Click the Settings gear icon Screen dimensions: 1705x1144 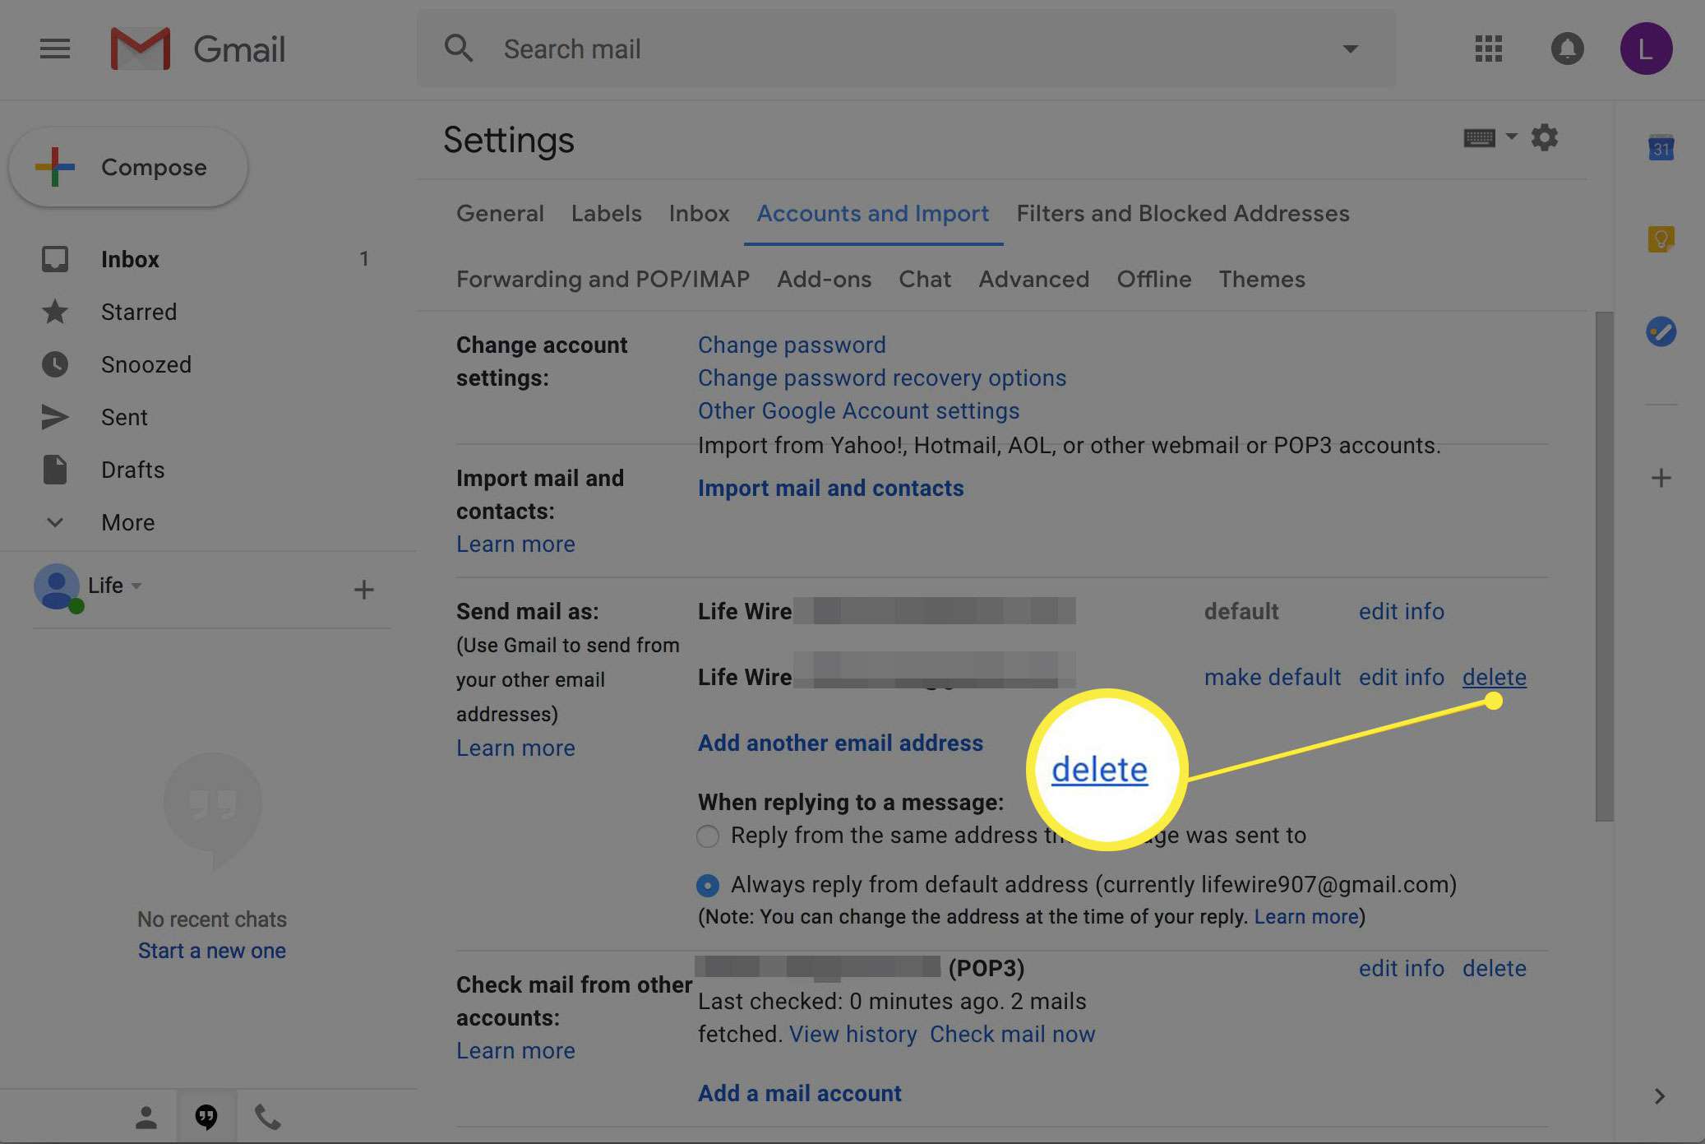[x=1544, y=139]
